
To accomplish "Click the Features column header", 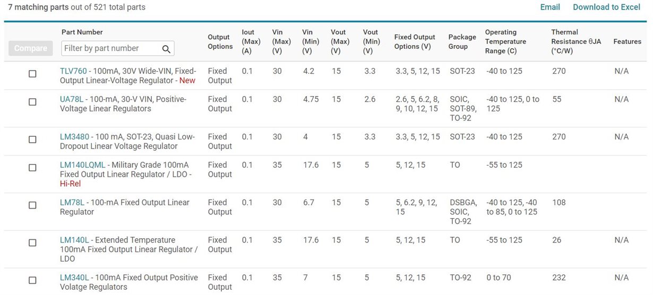I will tap(627, 42).
